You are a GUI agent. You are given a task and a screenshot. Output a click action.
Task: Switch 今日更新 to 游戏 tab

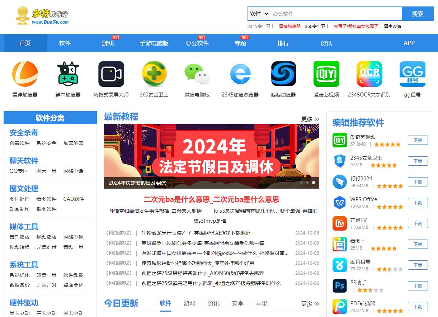(x=189, y=303)
